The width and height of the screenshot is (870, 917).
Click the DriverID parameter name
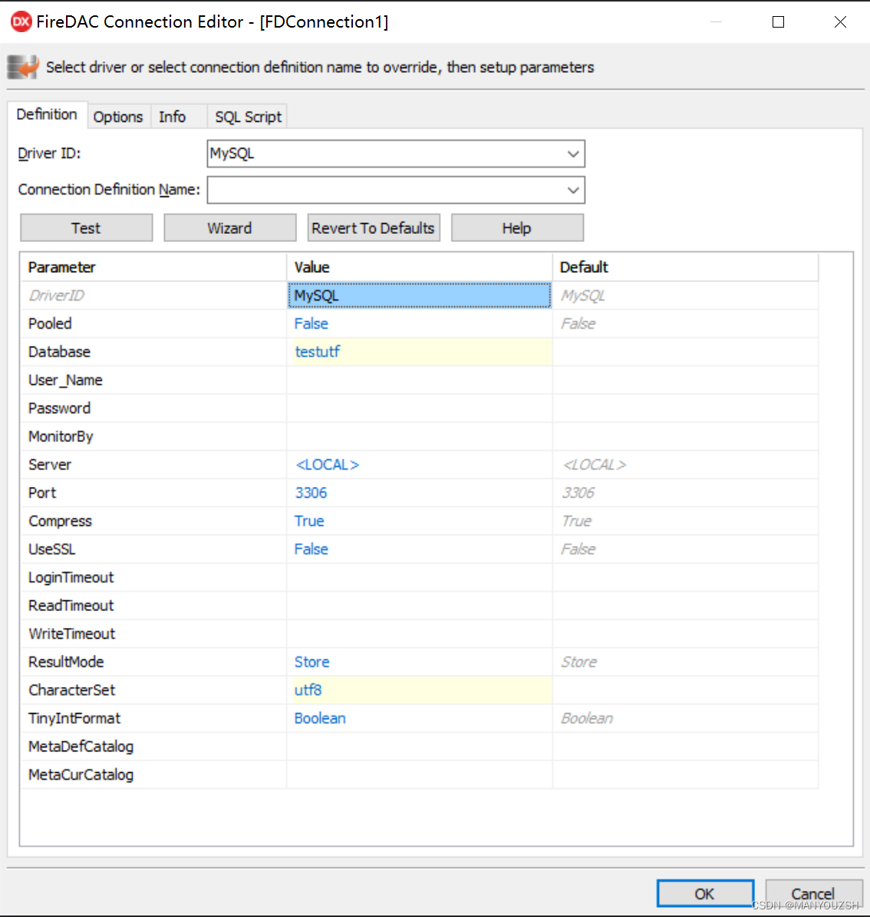56,295
